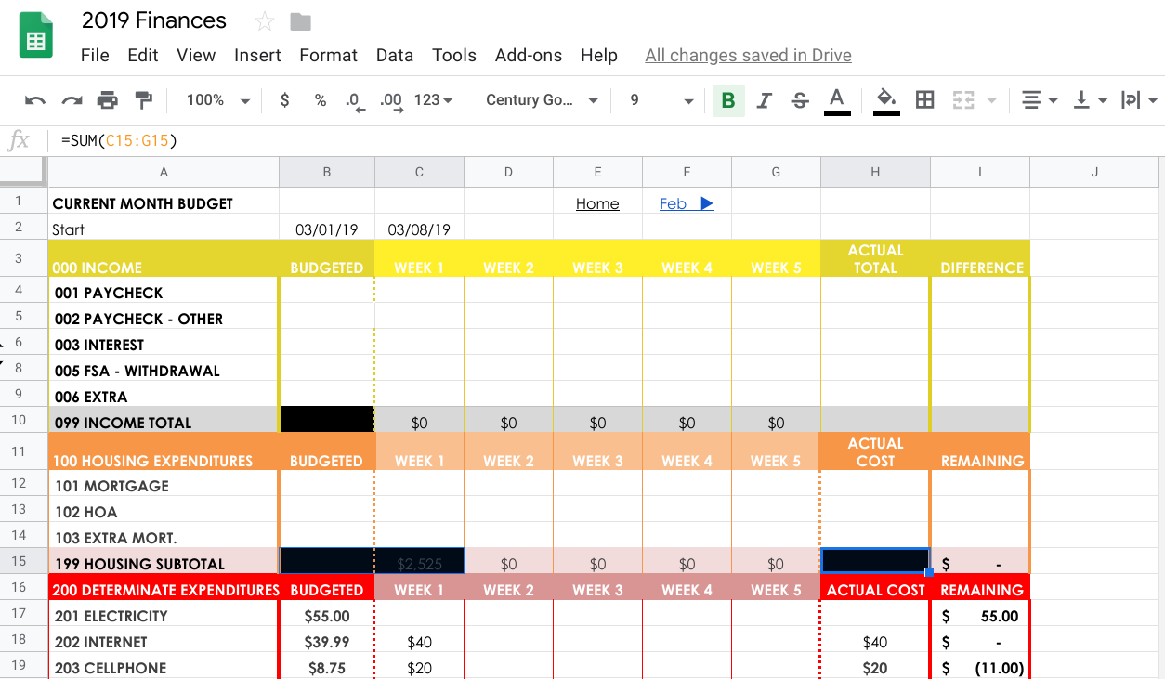Toggle italic text formatting
Screen dimensions: 1165x679
[765, 100]
